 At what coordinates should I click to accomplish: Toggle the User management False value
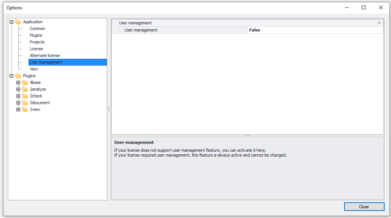coord(315,30)
